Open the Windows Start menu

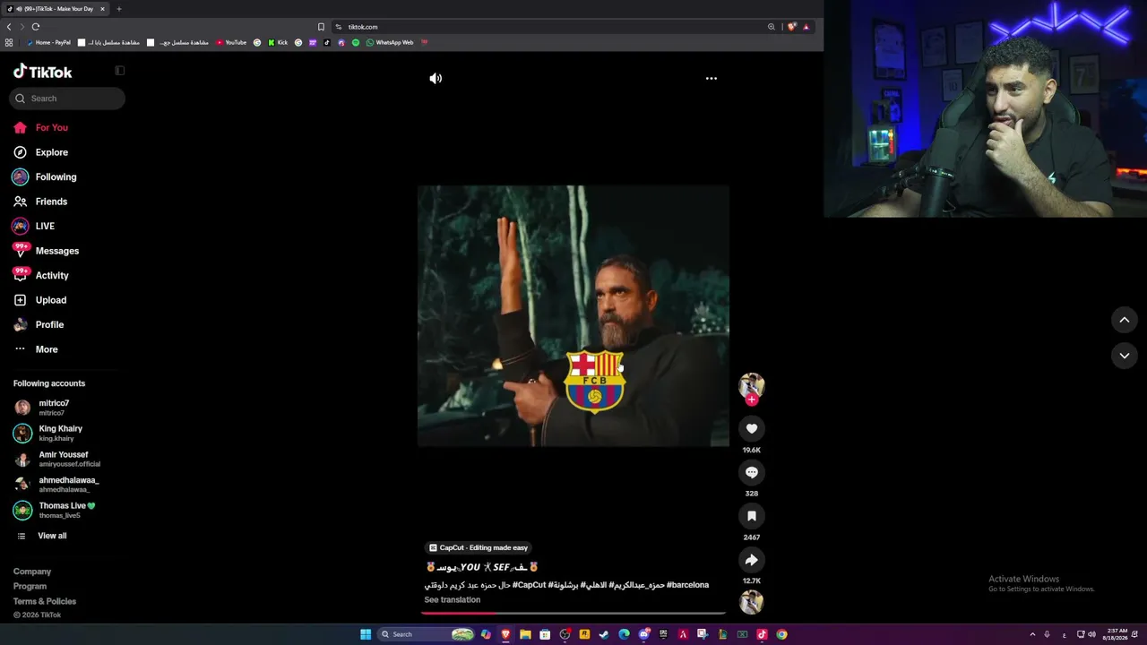(366, 634)
